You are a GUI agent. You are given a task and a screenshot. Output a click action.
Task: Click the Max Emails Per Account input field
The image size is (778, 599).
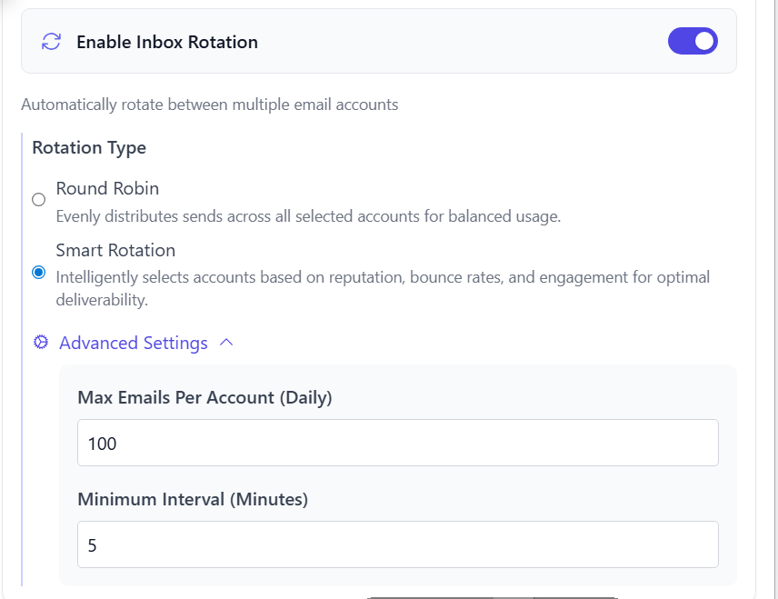397,443
